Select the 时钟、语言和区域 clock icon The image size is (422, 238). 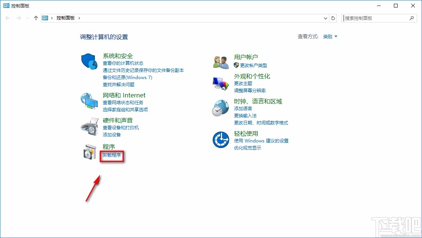pyautogui.click(x=221, y=108)
